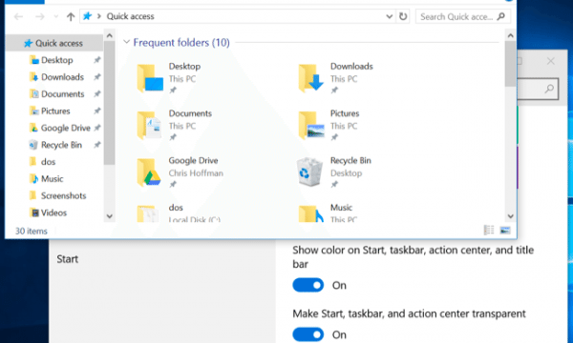Select the Recycle Bin icon in Frequent folders

pos(309,172)
